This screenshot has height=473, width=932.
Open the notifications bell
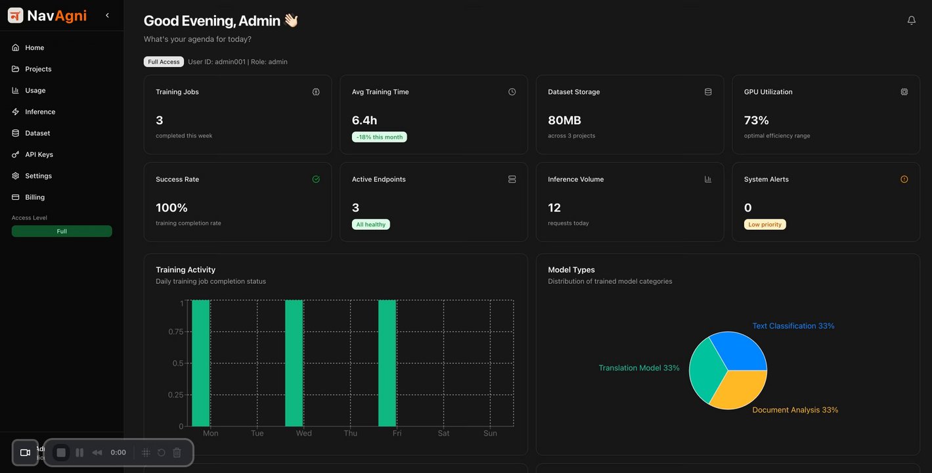pos(911,20)
